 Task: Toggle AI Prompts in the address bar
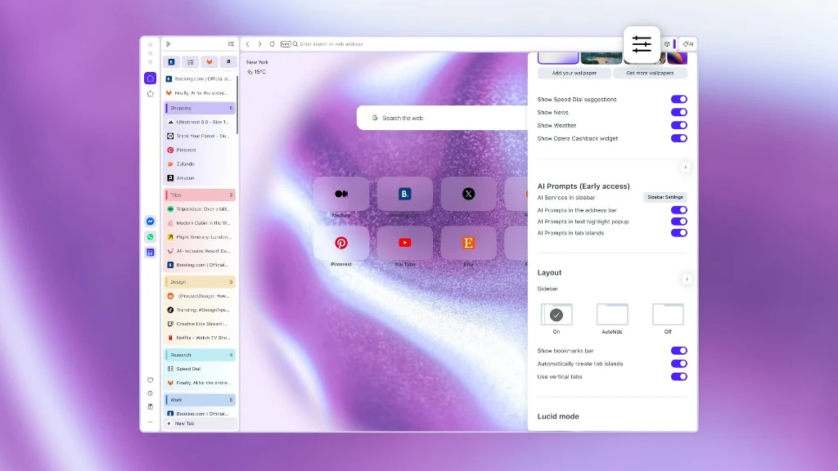coord(678,210)
